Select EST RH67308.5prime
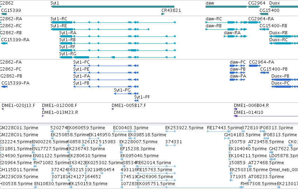 click(x=242, y=187)
